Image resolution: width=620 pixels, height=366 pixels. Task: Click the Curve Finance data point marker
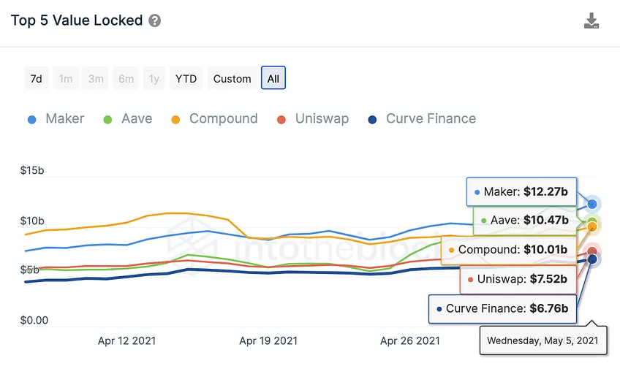coord(592,259)
